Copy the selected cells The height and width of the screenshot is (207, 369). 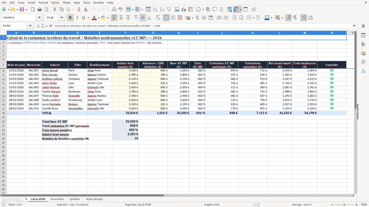click(61, 10)
